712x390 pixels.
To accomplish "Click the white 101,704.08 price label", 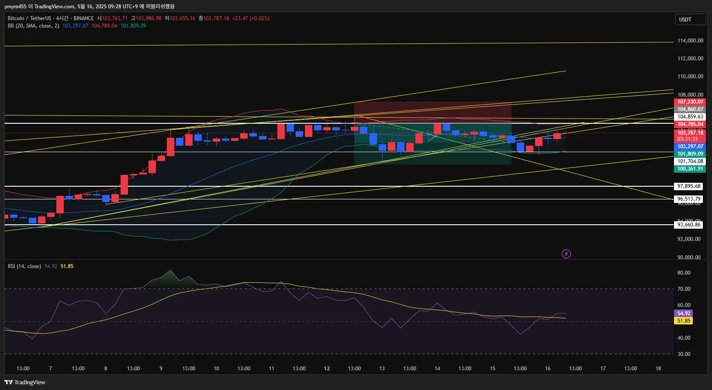I will coord(690,161).
